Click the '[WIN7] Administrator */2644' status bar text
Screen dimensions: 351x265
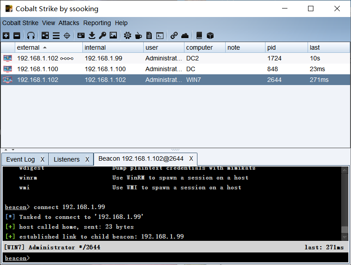pyautogui.click(x=52, y=247)
